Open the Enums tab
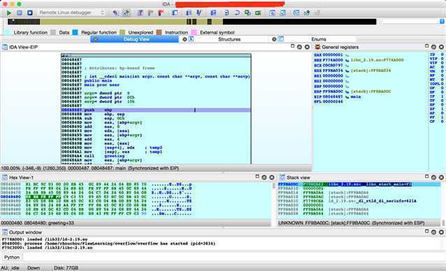446x271 pixels. (x=319, y=39)
